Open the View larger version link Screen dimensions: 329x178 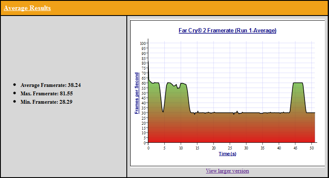227,171
